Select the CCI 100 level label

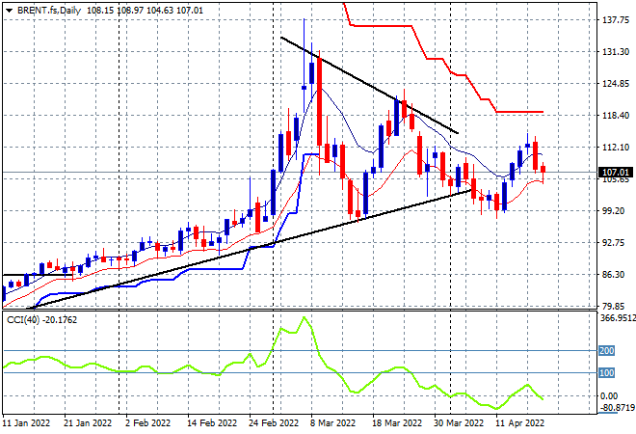(x=607, y=372)
